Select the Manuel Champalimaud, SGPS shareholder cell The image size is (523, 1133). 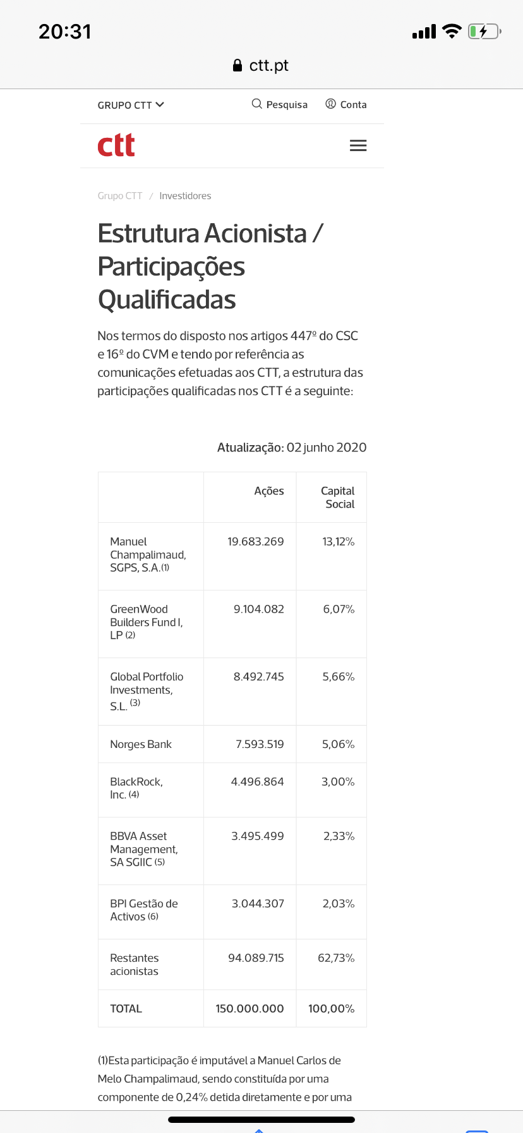pos(148,554)
